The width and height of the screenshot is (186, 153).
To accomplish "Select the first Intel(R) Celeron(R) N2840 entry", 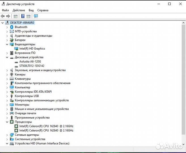I will point(46,126).
